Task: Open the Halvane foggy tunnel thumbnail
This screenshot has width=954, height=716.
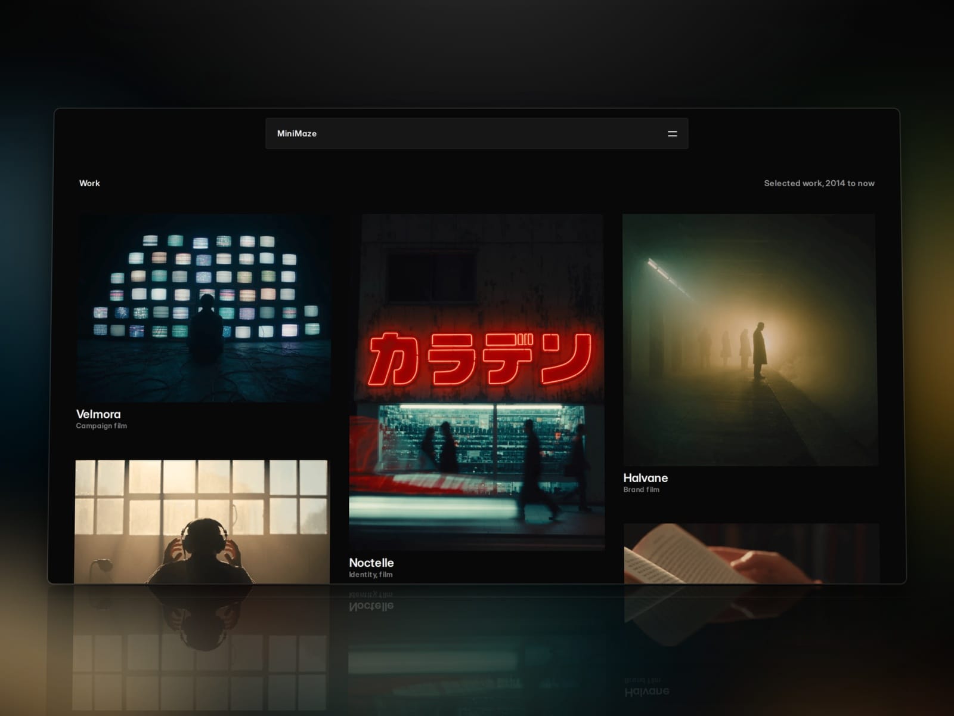Action: 750,340
